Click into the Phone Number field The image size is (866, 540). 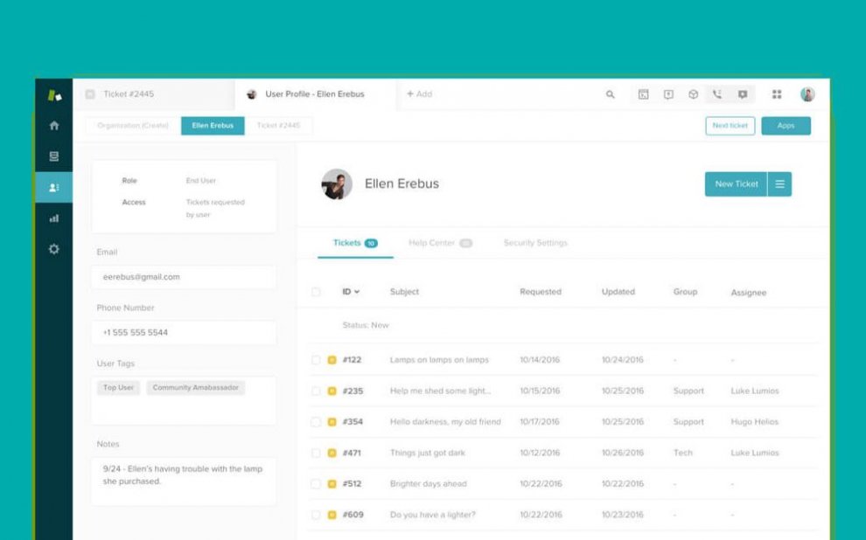click(184, 333)
